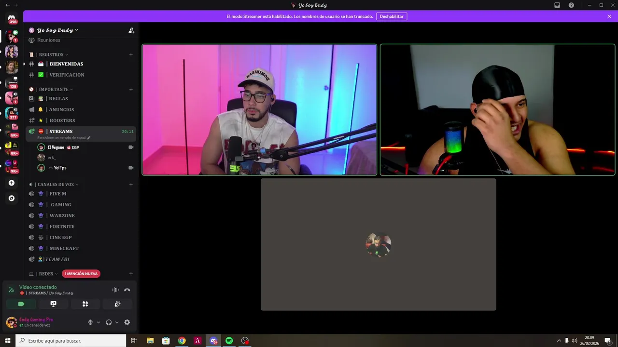Open the server icon with 9K+ badge
This screenshot has width=618, height=347.
click(12, 166)
